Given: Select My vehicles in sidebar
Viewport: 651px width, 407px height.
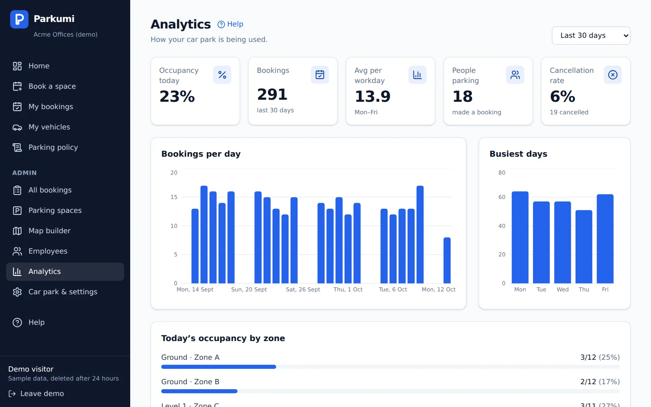Looking at the screenshot, I should (x=65, y=127).
